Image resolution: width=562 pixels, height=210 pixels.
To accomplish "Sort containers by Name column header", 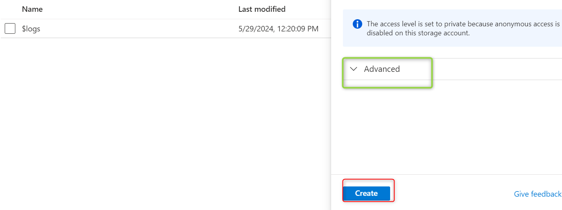I will coord(32,9).
